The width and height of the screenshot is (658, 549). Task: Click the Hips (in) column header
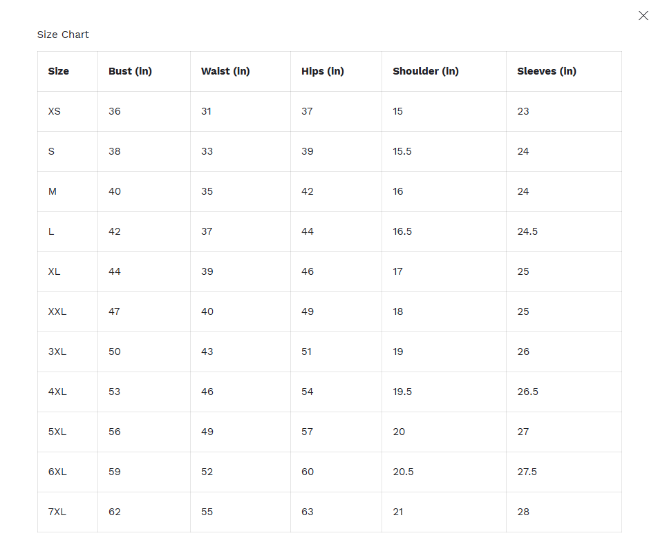click(323, 71)
